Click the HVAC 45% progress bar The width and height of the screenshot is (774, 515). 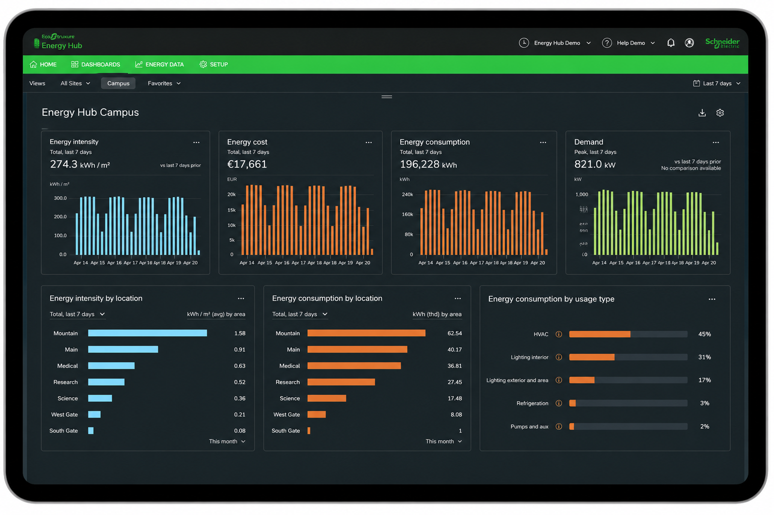[628, 334]
